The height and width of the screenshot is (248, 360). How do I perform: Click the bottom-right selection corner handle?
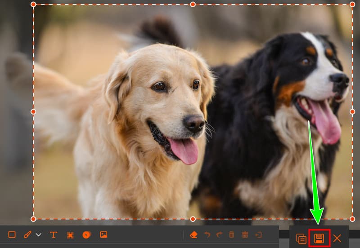point(352,219)
